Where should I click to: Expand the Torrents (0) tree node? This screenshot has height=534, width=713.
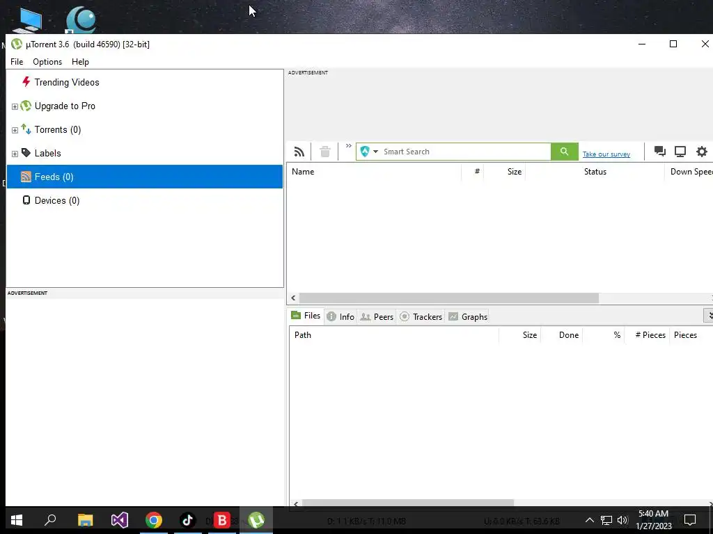pyautogui.click(x=15, y=130)
